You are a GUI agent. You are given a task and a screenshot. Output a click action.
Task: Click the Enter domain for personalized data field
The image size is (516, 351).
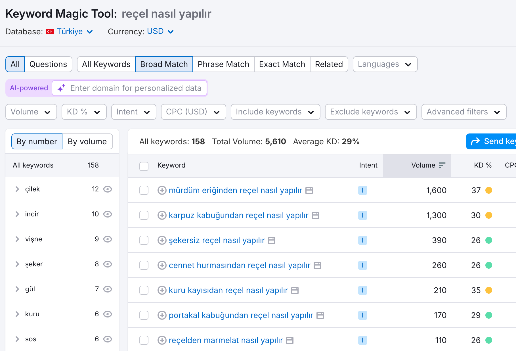[x=136, y=88]
